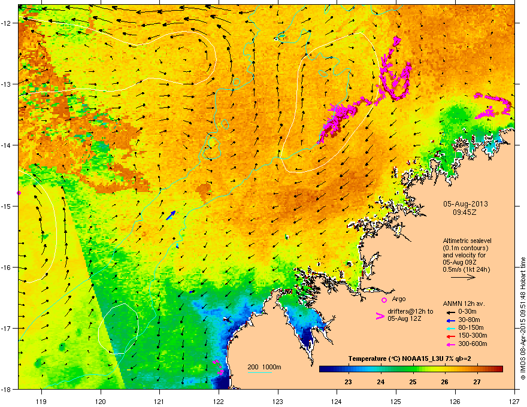Viewport: 527px width, 407px height.
Task: Click the latitude axis label '-12'
Action: [6, 23]
